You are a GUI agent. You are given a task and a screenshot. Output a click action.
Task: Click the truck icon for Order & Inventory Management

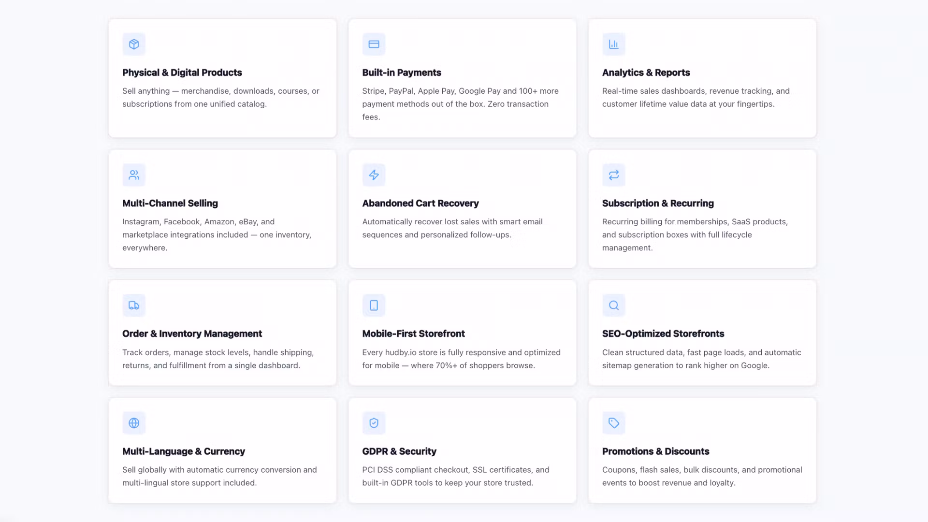pos(134,305)
